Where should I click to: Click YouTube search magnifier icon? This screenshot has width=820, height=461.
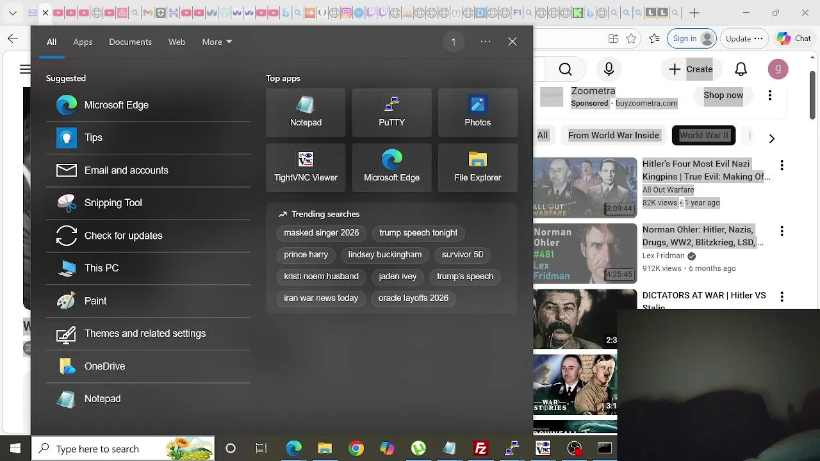pyautogui.click(x=565, y=69)
